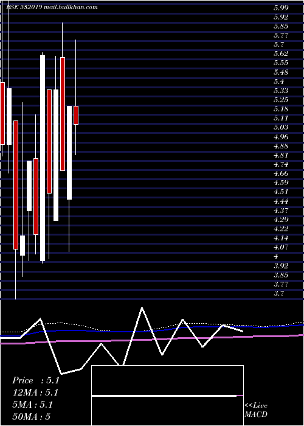The width and height of the screenshot is (304, 426).
Task: Click the 4.44 price axis label
Action: point(281,201)
